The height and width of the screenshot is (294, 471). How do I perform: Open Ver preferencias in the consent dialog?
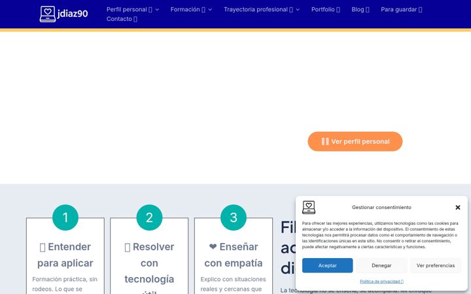[436, 265]
